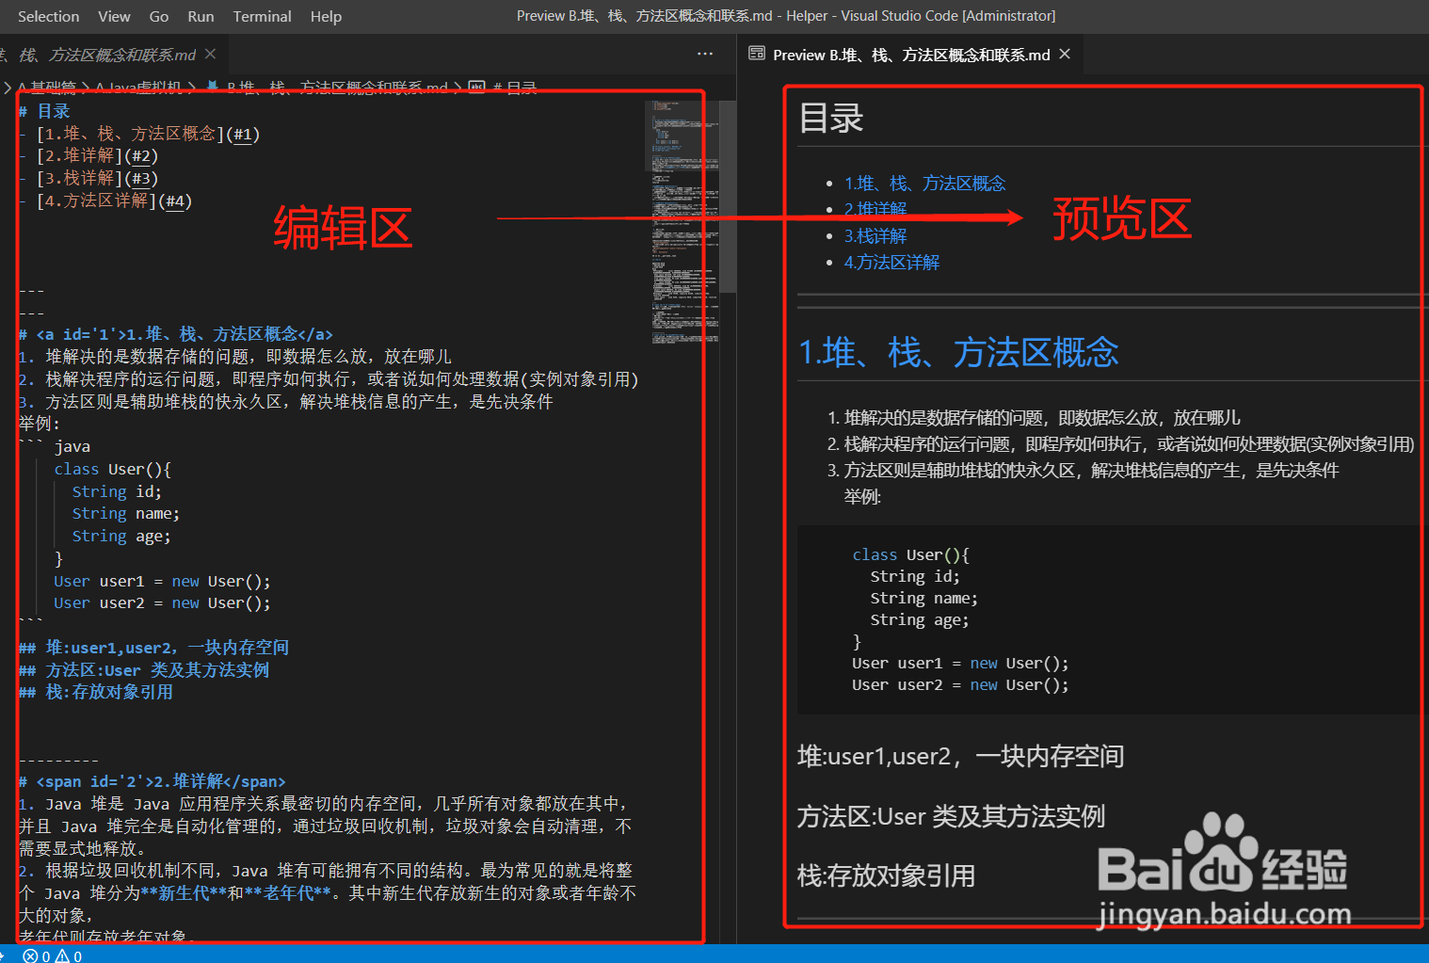Activate the left editor tab 方法区概念和联系.md

click(107, 55)
